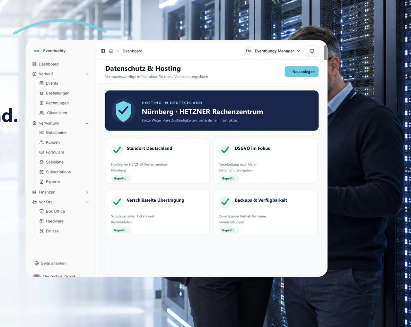Click the Gutscheine voucher icon
Viewport: 411px width, 327px height.
[41, 133]
